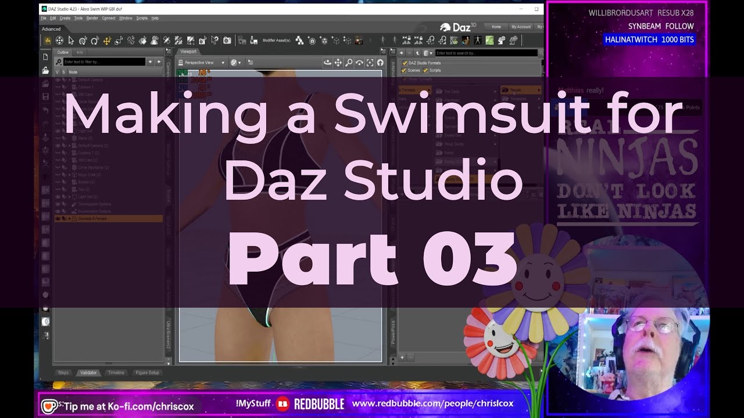Click the minus button under the content pane
This screenshot has width=744, height=418.
pyautogui.click(x=411, y=358)
